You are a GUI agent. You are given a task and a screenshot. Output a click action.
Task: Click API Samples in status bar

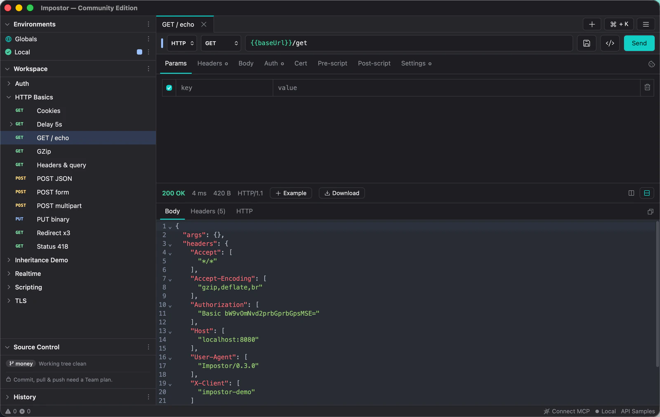(x=638, y=411)
